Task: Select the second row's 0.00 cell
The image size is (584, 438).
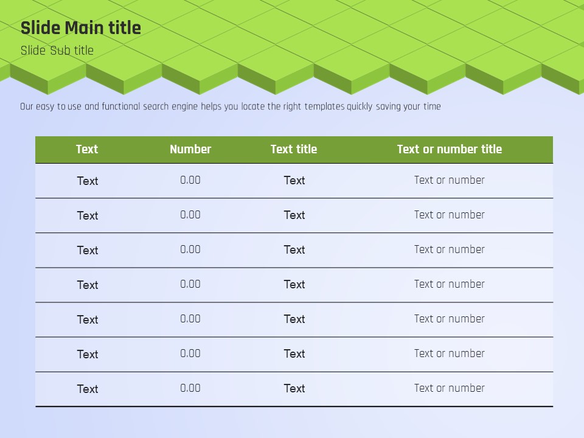Action: coord(190,215)
